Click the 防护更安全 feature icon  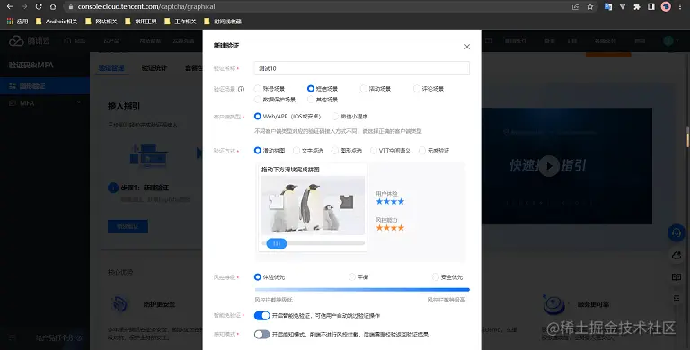pyautogui.click(x=120, y=304)
